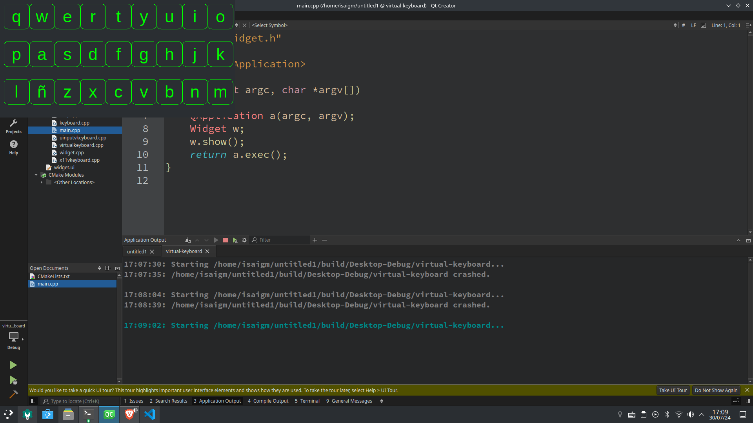Image resolution: width=753 pixels, height=423 pixels.
Task: Split the Open Documents side panel
Action: pos(108,268)
